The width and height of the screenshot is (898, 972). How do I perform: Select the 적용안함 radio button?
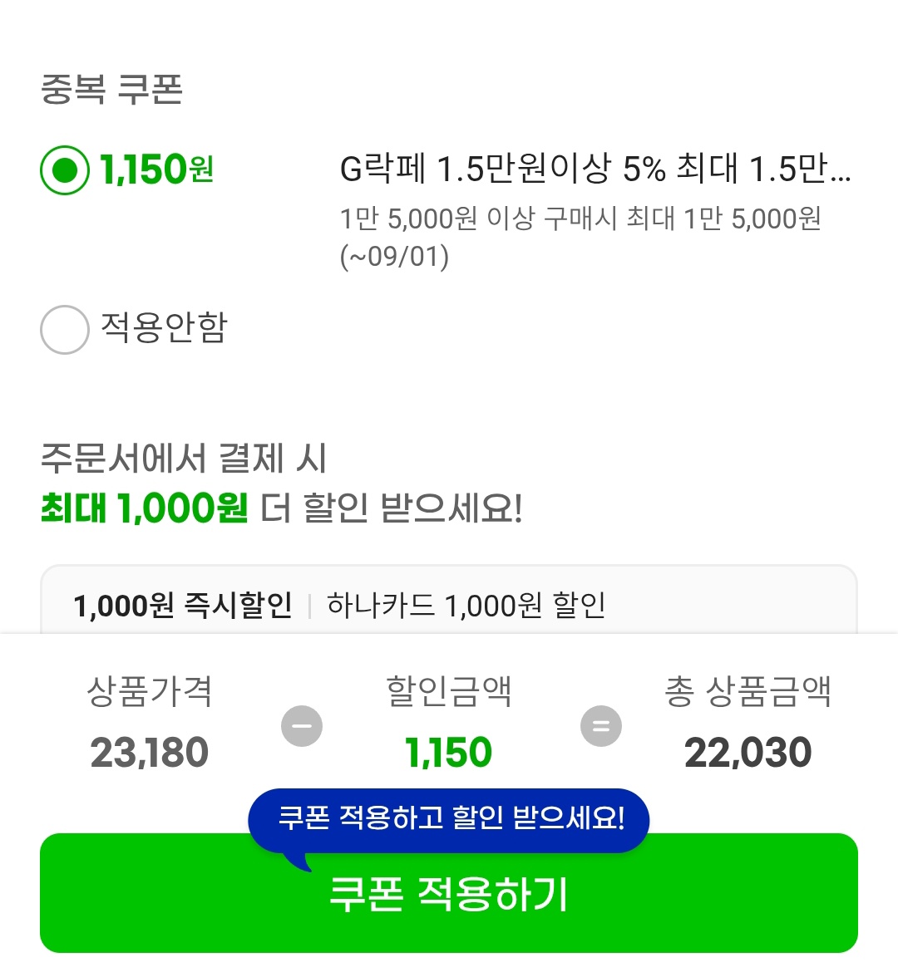pos(65,330)
